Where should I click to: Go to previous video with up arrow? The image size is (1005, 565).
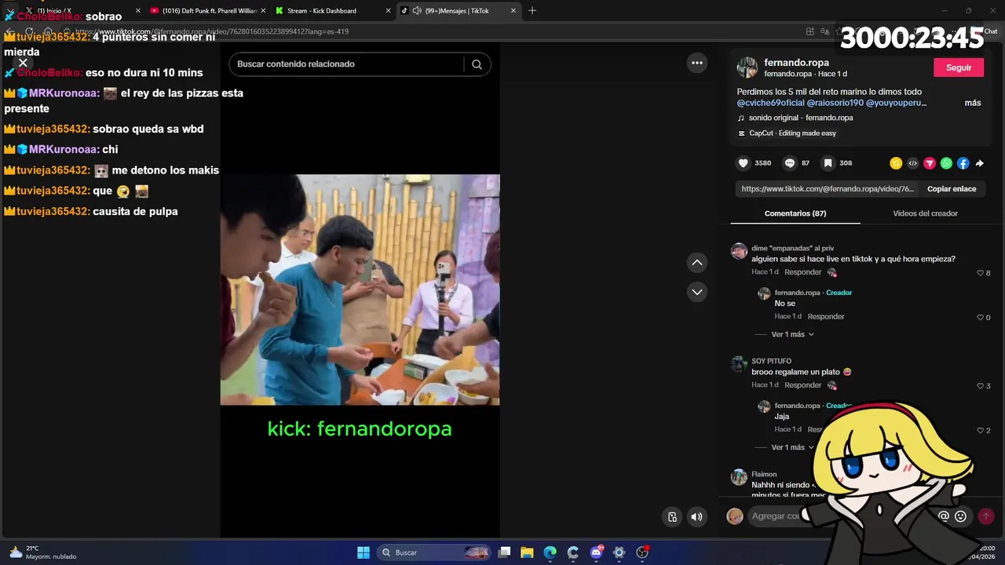click(x=697, y=263)
